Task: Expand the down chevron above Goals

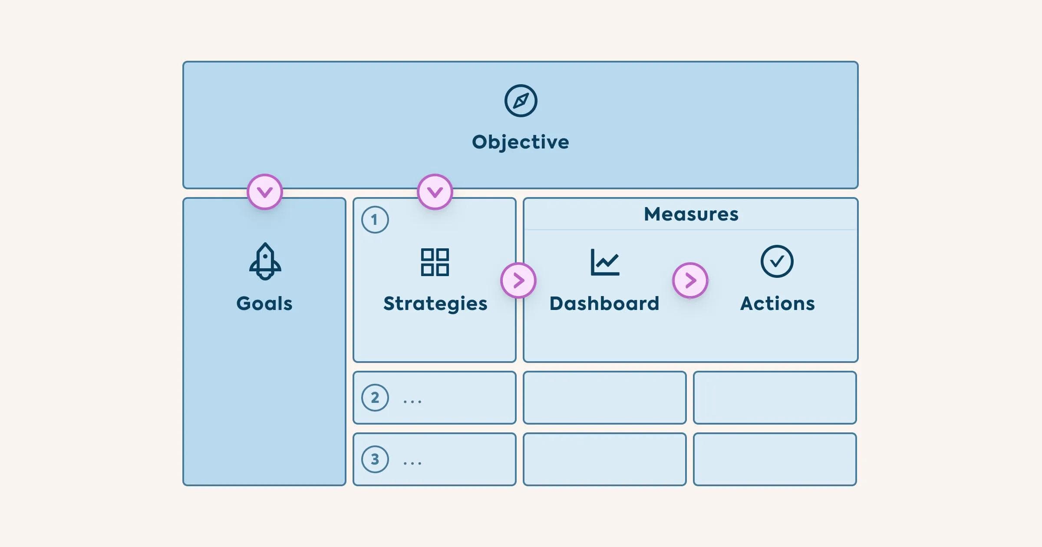Action: 265,192
